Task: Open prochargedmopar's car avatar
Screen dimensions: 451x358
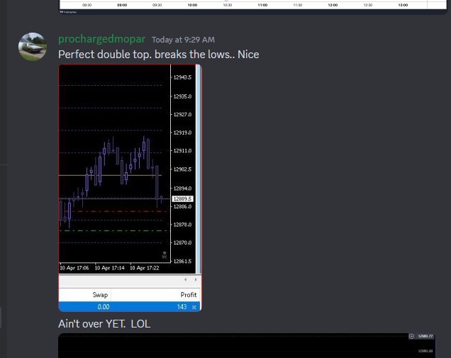Action: click(x=33, y=47)
